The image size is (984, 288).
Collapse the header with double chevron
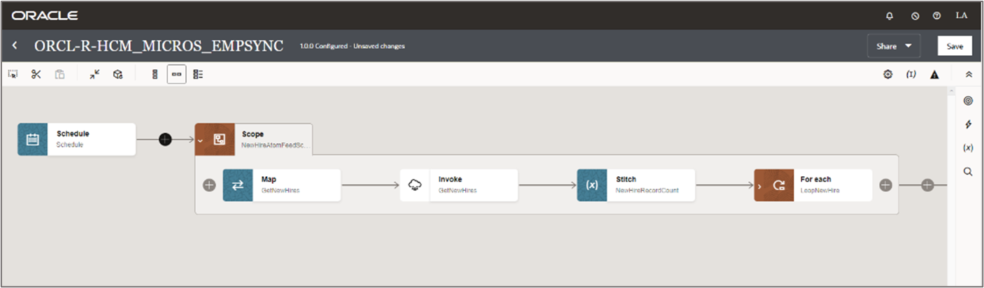(x=969, y=74)
